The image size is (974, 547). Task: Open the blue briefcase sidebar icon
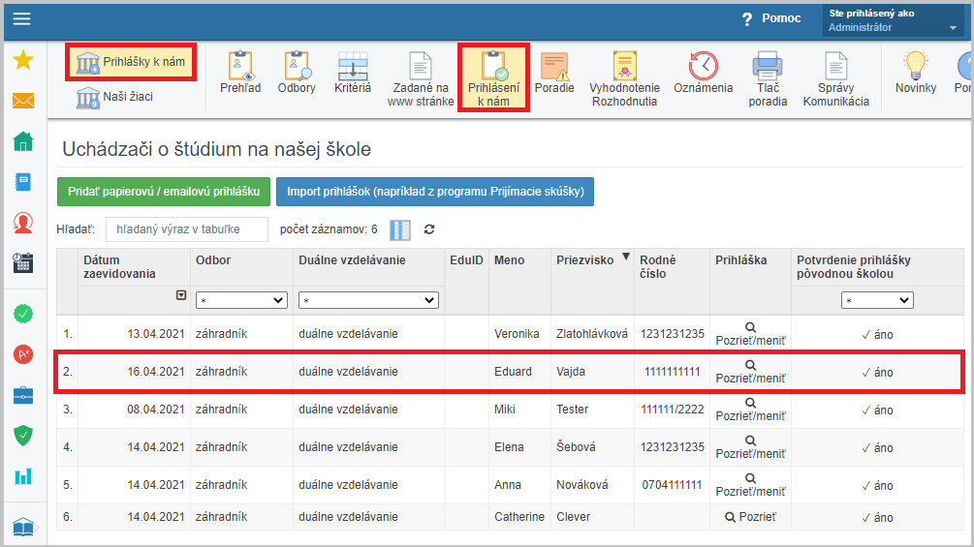click(23, 395)
